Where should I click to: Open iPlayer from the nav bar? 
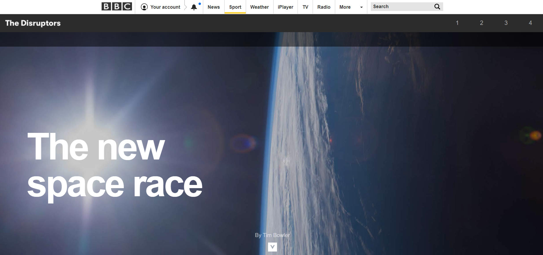pos(285,7)
